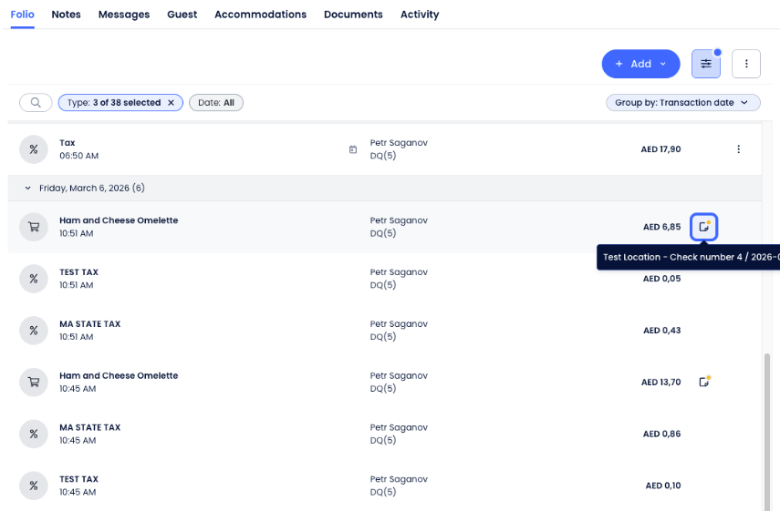Screen dimensions: 780x511
Task: Open the Activity tab
Action: pos(419,15)
